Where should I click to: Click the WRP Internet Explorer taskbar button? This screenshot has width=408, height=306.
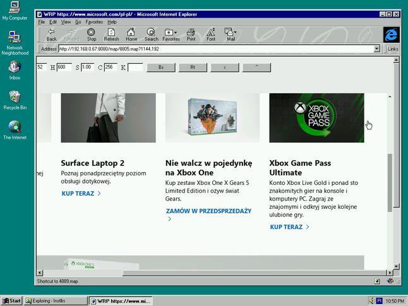121,301
